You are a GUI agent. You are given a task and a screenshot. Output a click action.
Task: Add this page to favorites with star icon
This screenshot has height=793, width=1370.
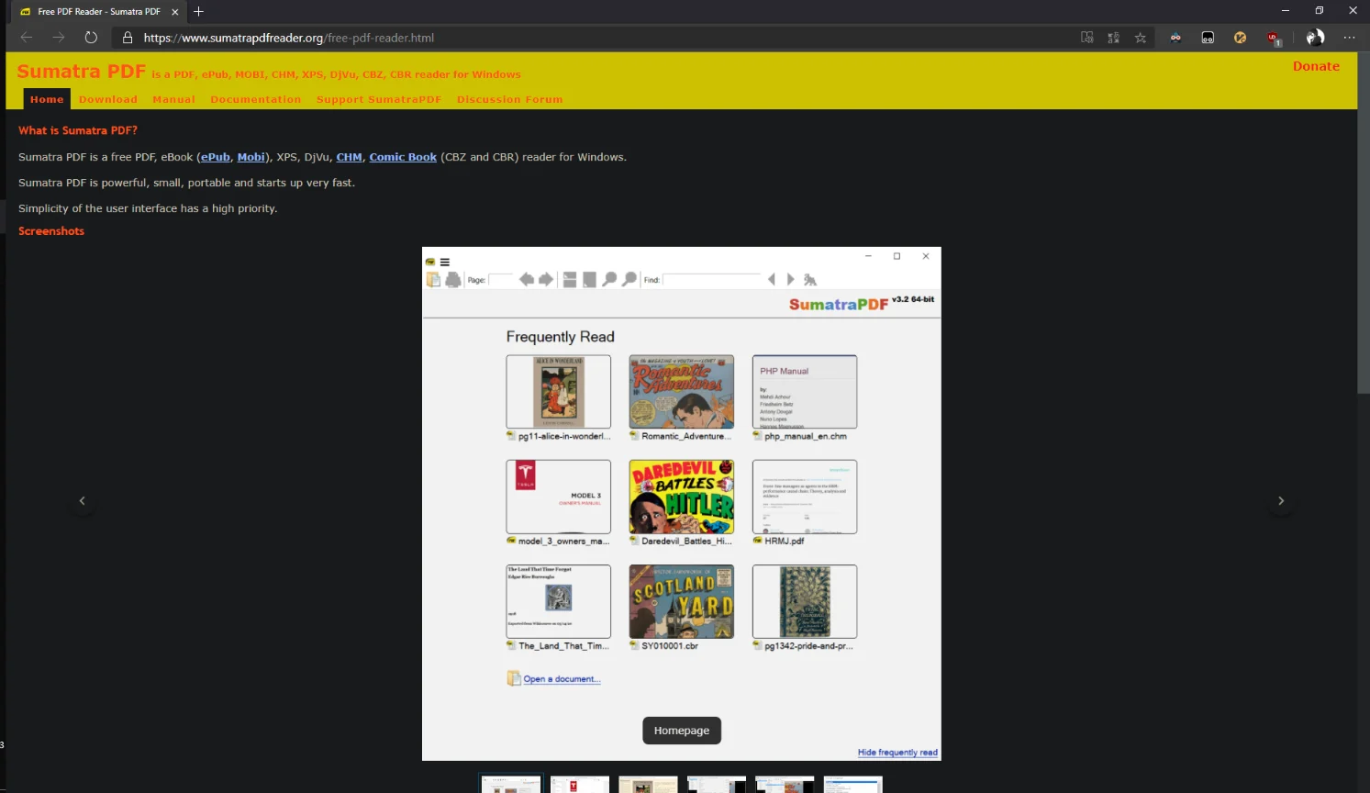pyautogui.click(x=1141, y=38)
